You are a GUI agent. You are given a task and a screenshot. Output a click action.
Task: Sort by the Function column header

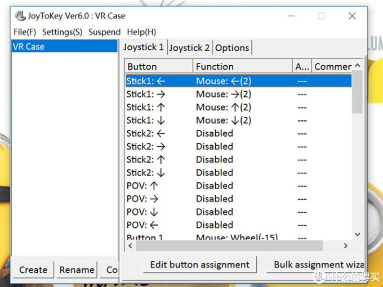pos(243,66)
